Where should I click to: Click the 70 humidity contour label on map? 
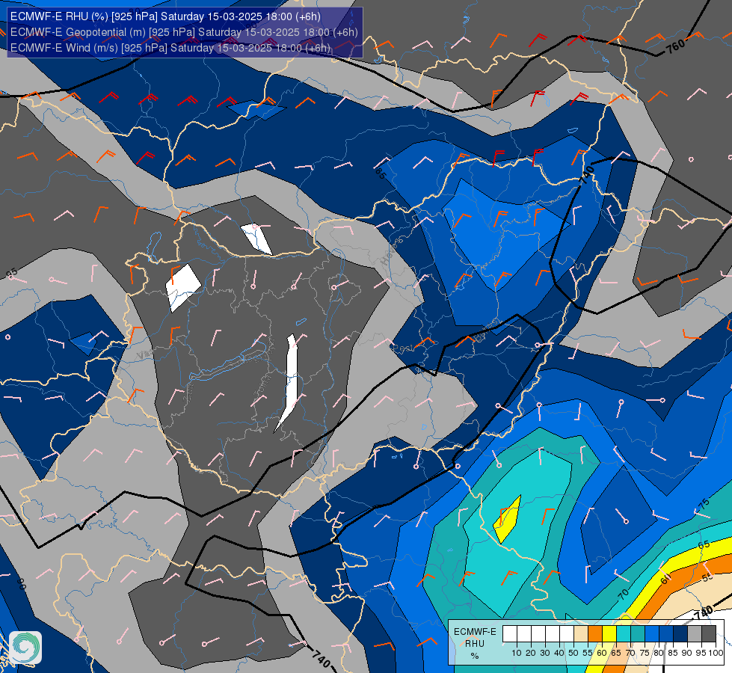tap(624, 594)
